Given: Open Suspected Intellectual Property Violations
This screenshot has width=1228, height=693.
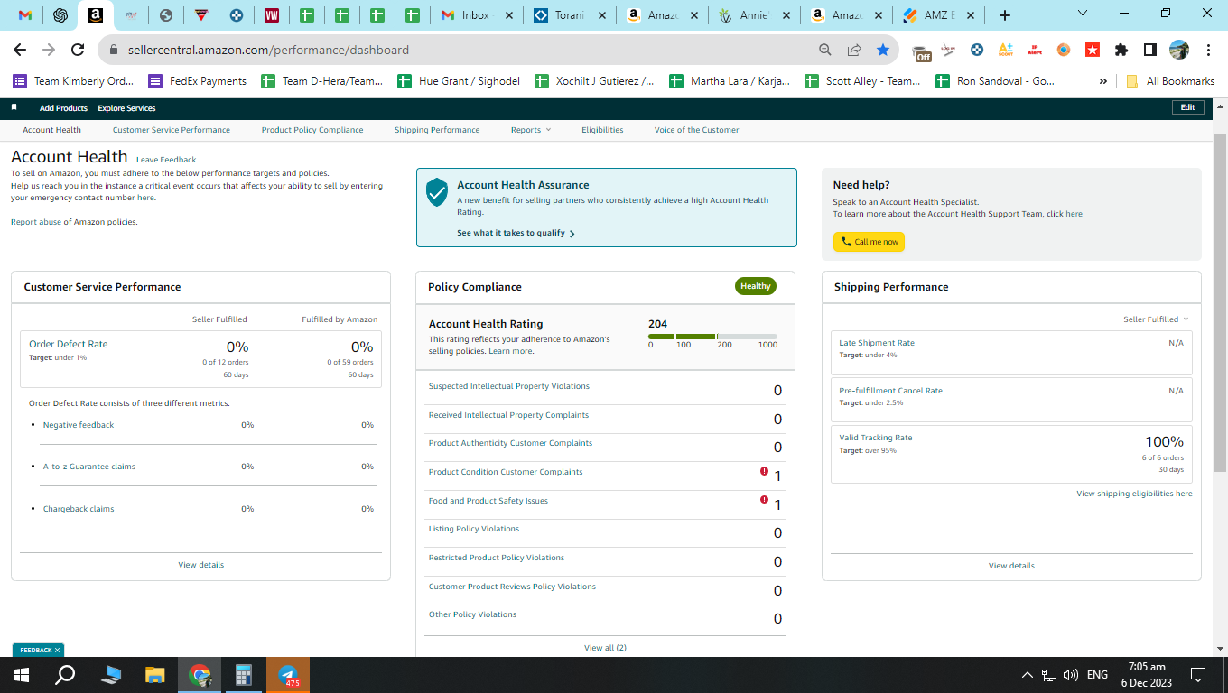Looking at the screenshot, I should pyautogui.click(x=508, y=386).
